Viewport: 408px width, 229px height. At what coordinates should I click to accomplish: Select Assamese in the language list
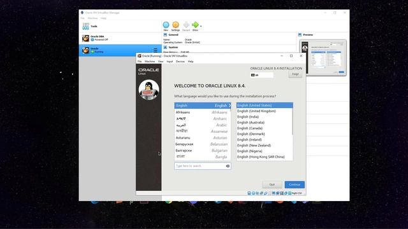[x=203, y=132]
